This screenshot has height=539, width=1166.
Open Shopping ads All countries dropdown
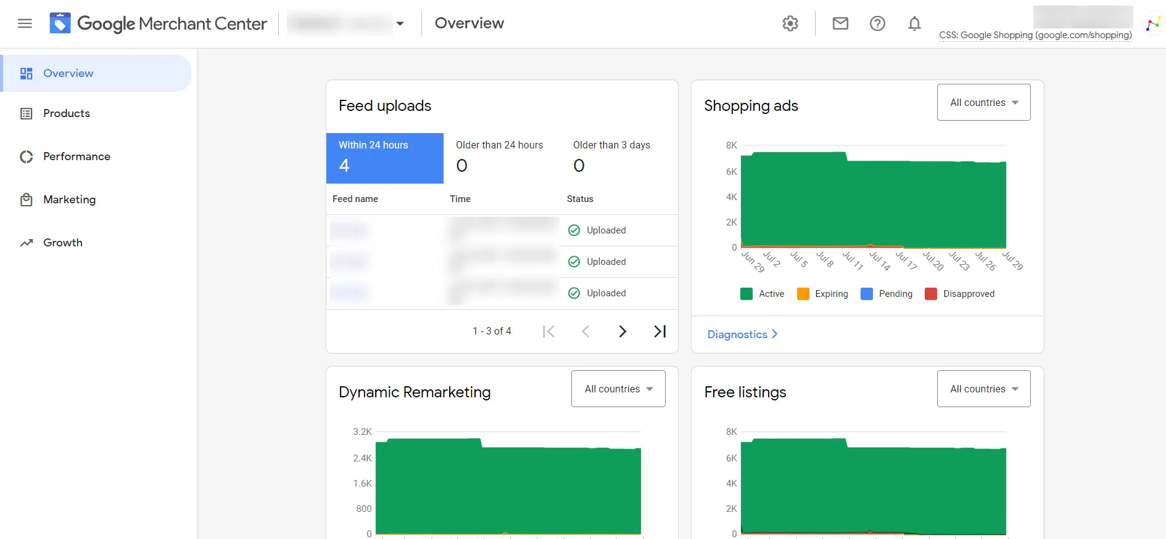[x=984, y=102]
